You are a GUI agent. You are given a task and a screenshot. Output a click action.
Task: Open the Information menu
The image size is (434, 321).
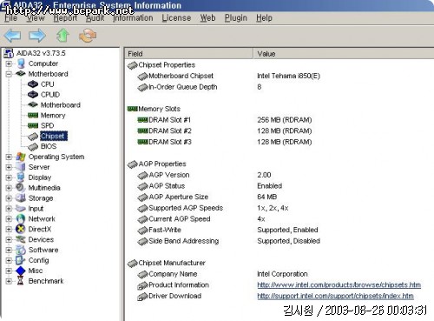[x=133, y=18]
